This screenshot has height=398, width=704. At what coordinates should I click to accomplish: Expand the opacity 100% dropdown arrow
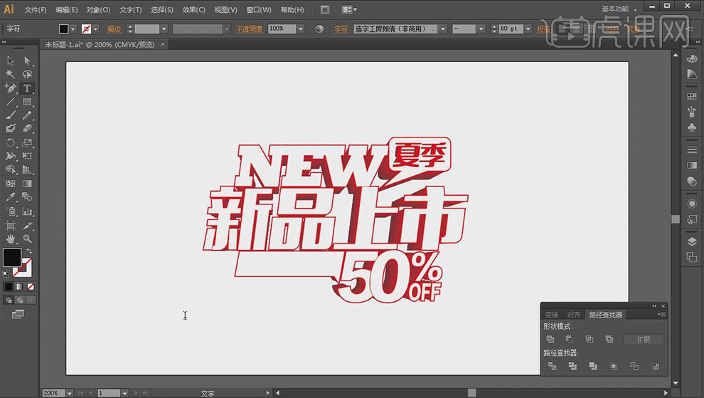coord(301,29)
